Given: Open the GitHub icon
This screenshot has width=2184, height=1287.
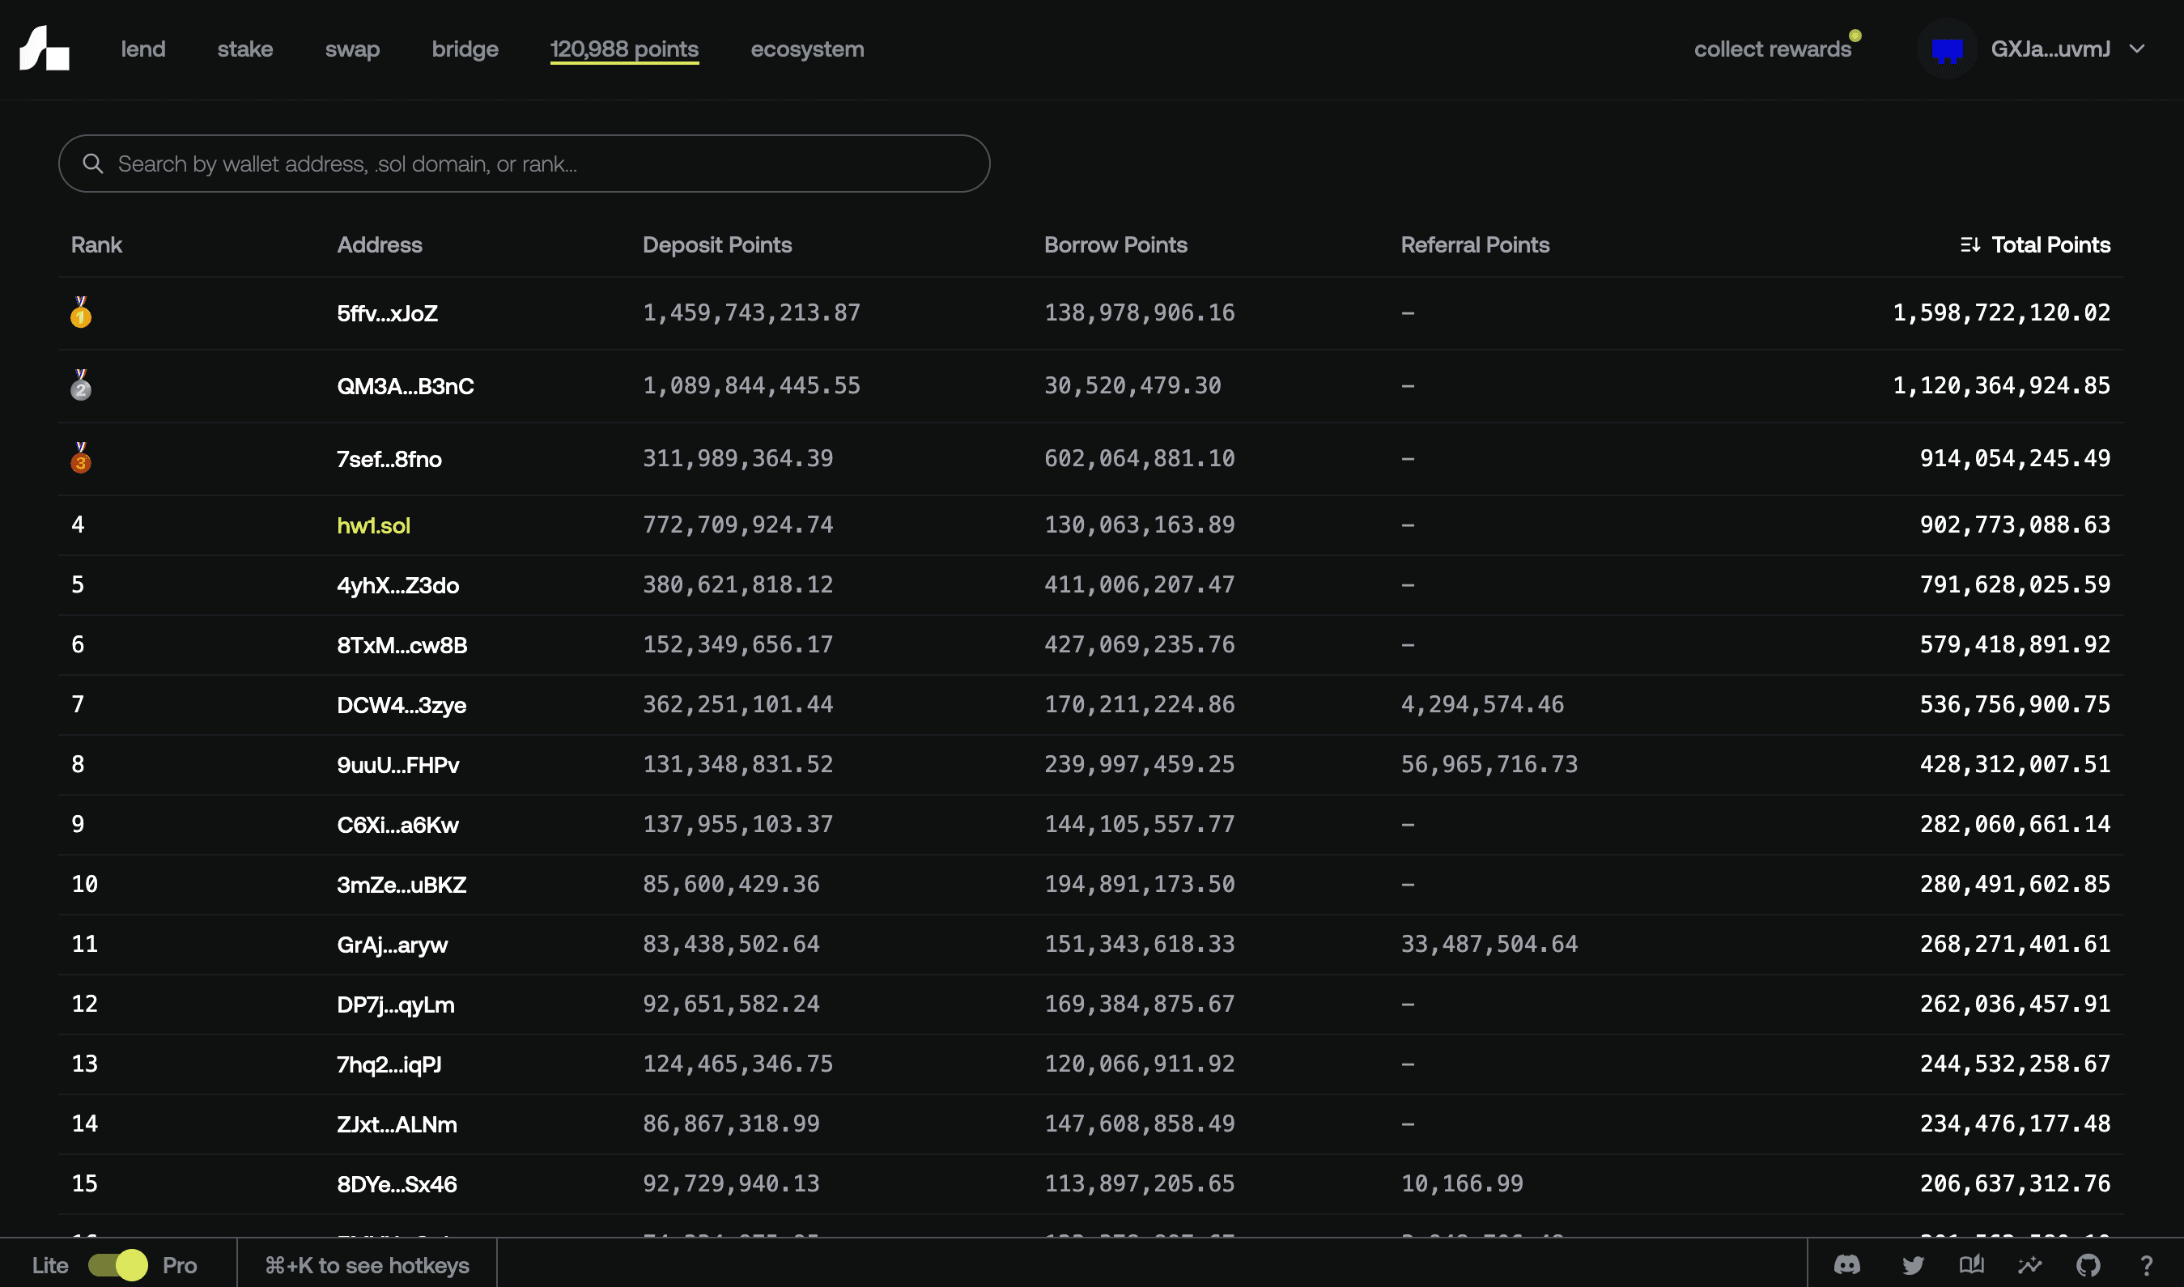Looking at the screenshot, I should point(2088,1264).
